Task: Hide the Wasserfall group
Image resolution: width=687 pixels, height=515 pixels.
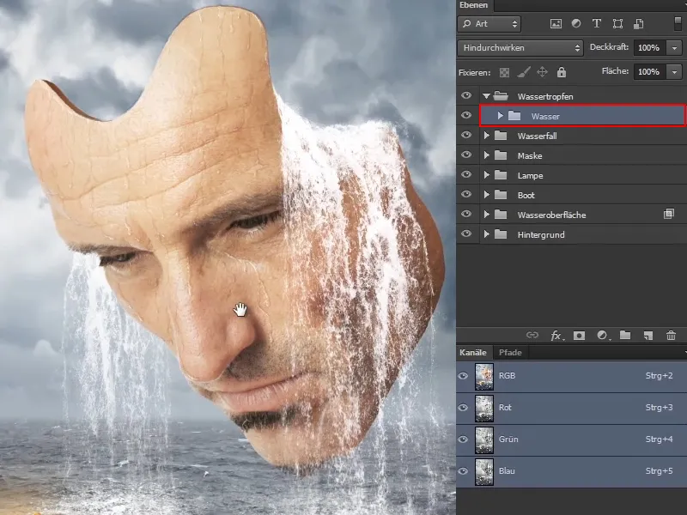Action: 466,135
